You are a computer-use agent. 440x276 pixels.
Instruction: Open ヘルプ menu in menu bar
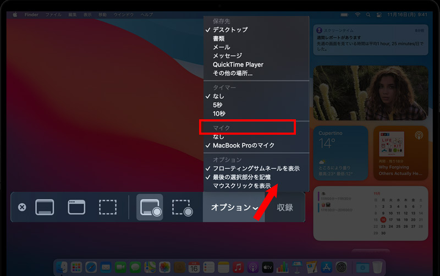147,15
